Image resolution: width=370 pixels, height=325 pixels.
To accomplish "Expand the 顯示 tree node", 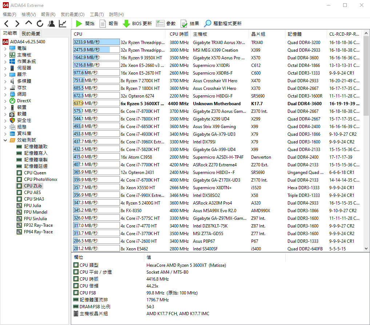I will click(5, 75).
